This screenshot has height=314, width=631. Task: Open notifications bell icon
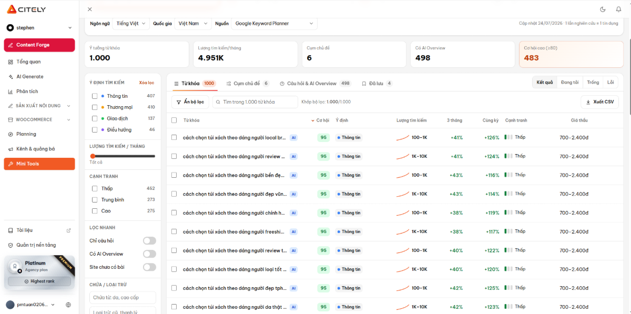coord(618,9)
